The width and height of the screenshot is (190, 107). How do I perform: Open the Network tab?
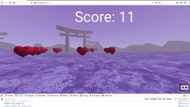point(74,96)
